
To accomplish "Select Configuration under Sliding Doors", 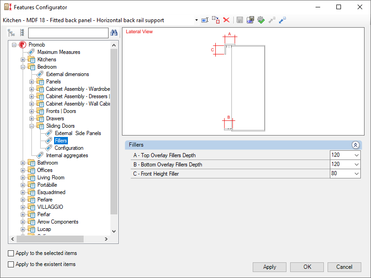I will click(x=69, y=148).
